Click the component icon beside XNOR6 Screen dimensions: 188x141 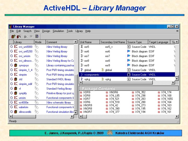pyautogui.click(x=107, y=92)
